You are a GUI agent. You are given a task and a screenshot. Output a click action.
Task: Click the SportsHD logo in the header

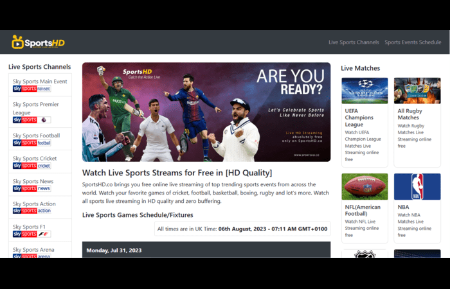pos(38,42)
